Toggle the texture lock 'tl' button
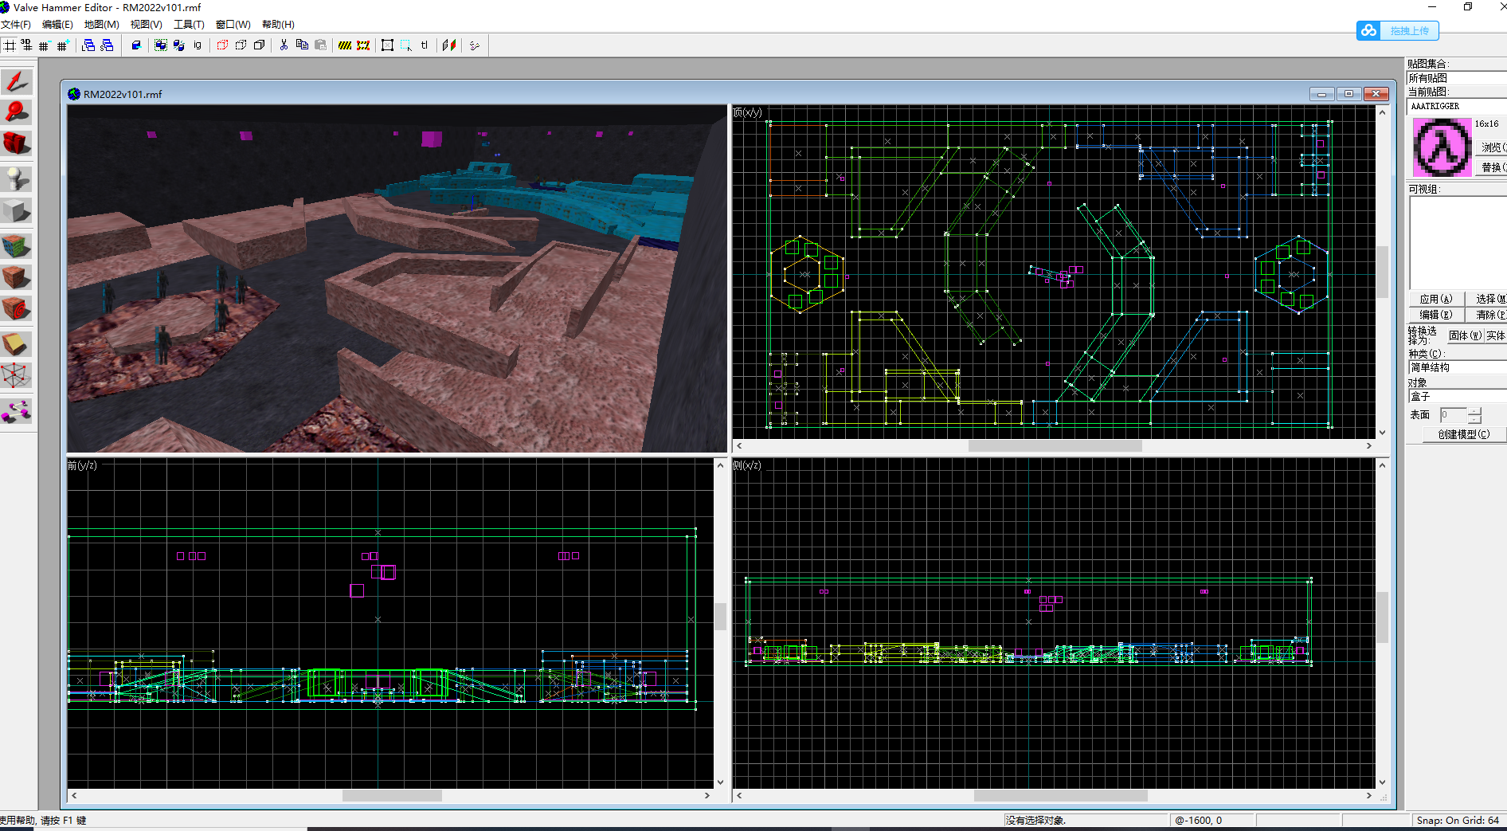This screenshot has width=1507, height=831. (x=425, y=45)
